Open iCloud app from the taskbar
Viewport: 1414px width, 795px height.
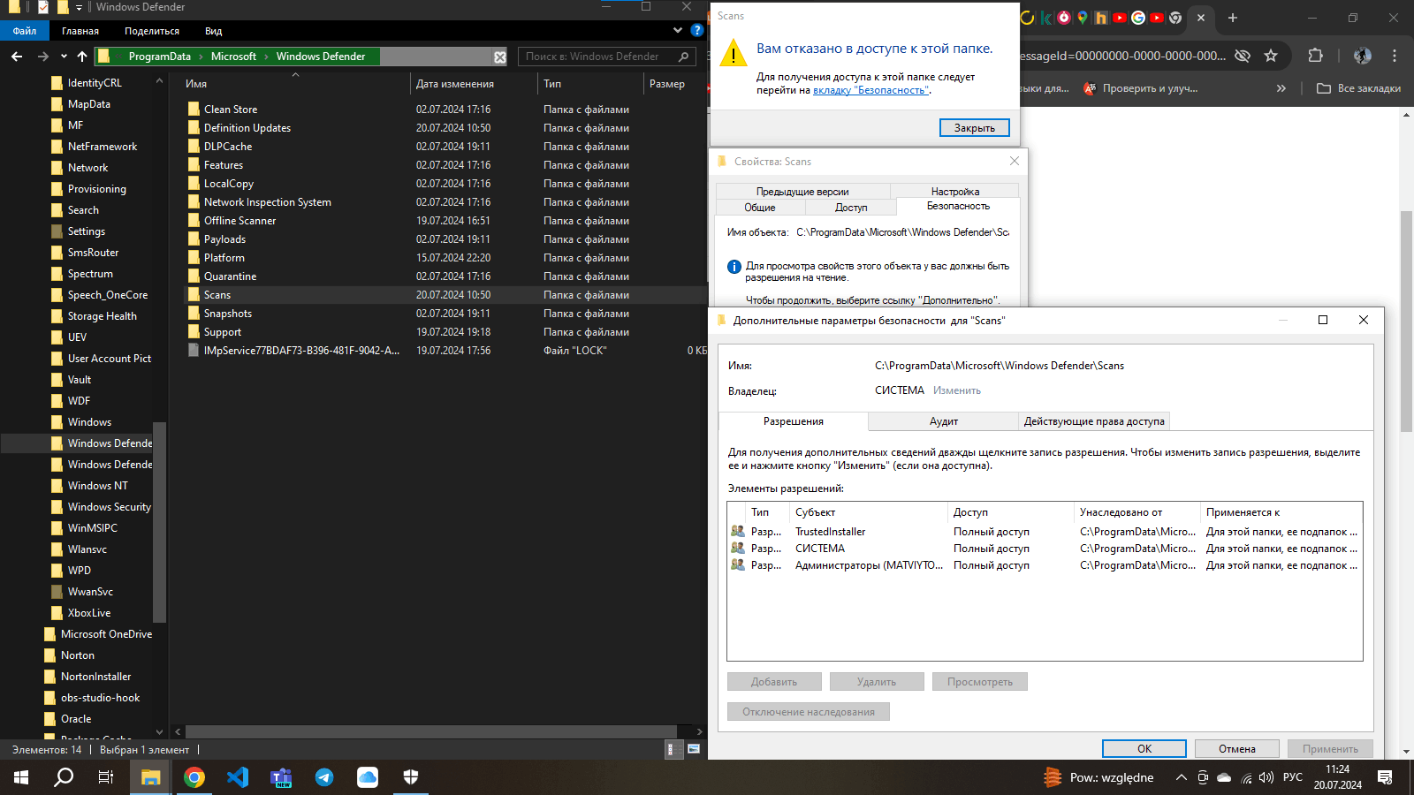(x=368, y=777)
